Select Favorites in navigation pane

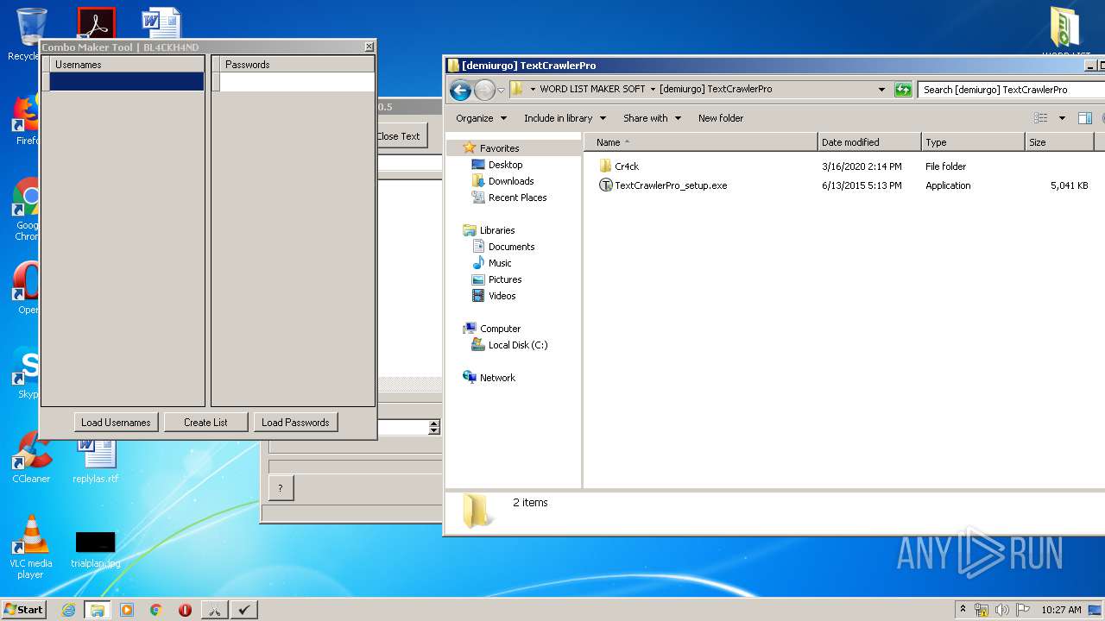tap(499, 148)
